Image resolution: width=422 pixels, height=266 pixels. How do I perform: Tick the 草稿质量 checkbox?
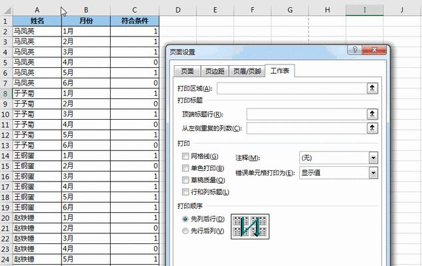click(x=185, y=180)
